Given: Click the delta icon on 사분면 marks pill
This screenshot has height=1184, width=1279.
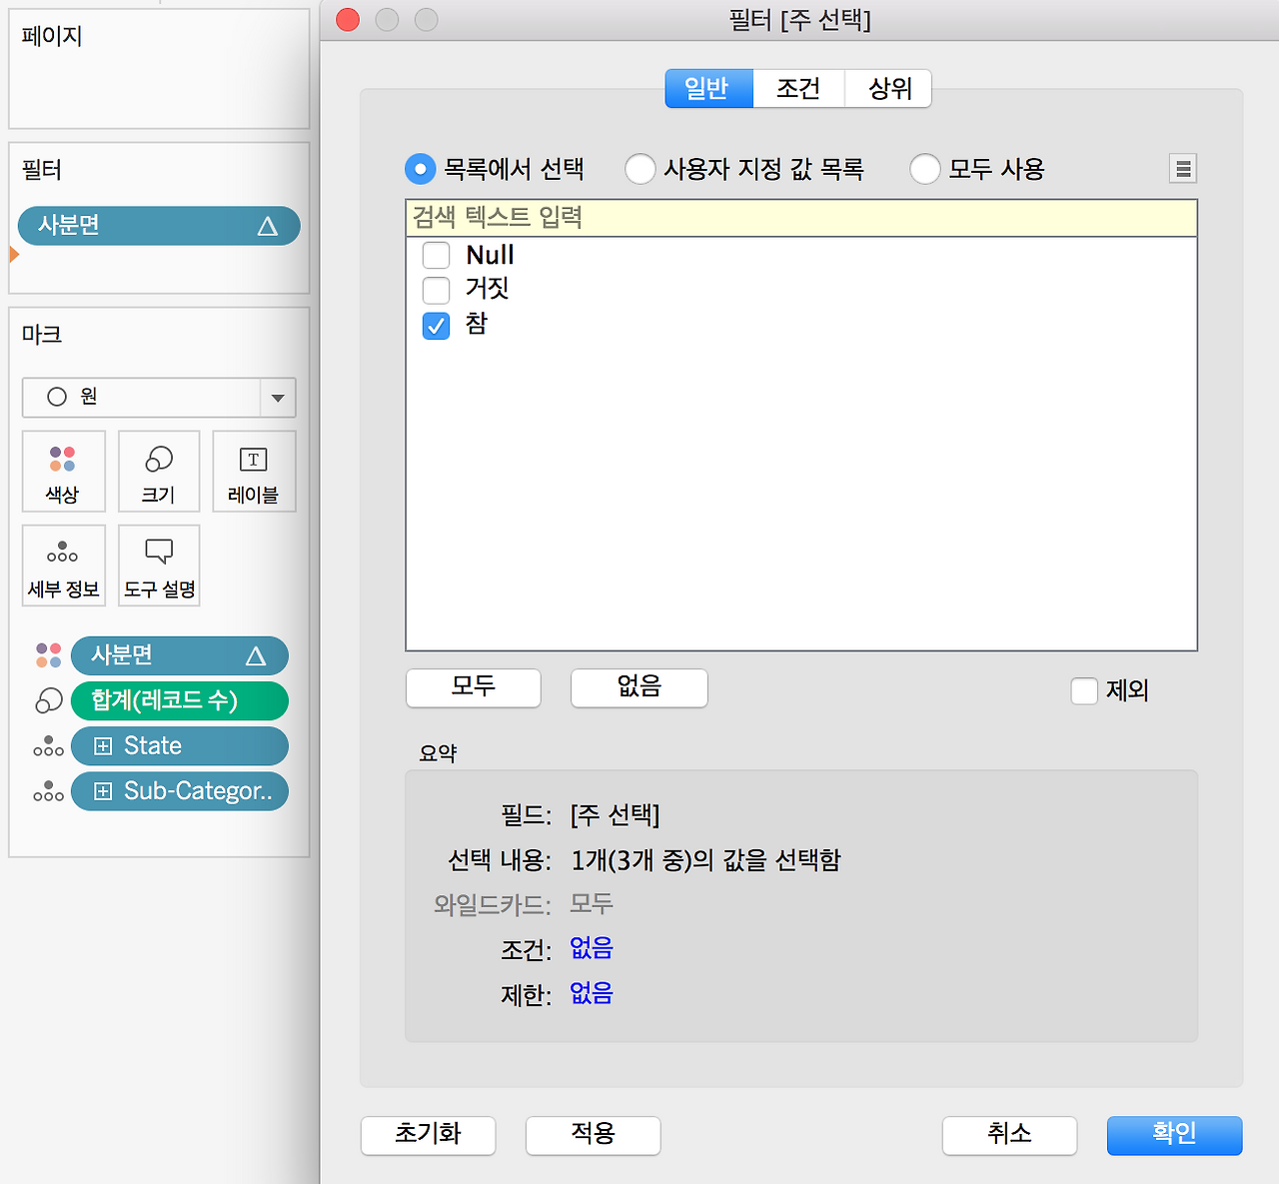Looking at the screenshot, I should pyautogui.click(x=256, y=655).
